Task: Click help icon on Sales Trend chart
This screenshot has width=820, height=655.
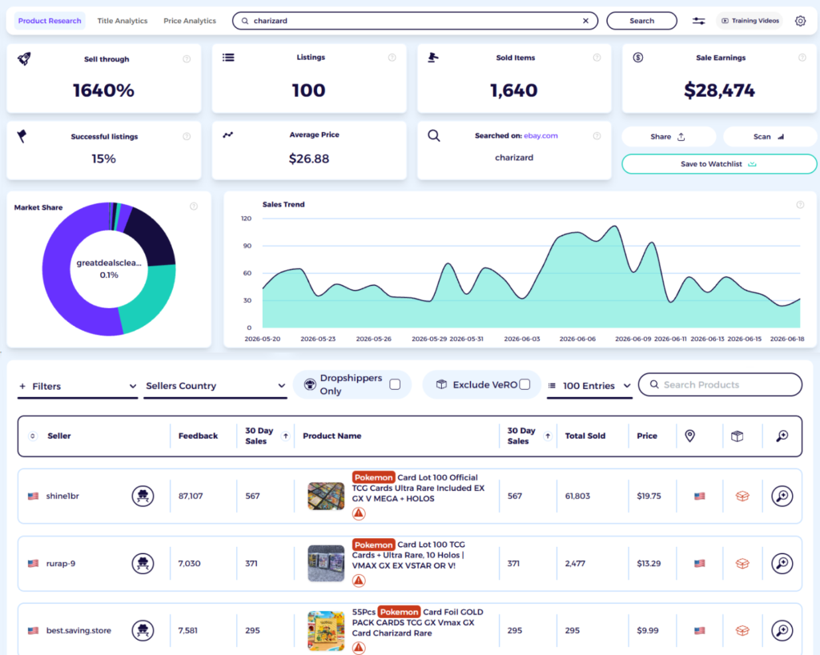Action: click(x=800, y=205)
